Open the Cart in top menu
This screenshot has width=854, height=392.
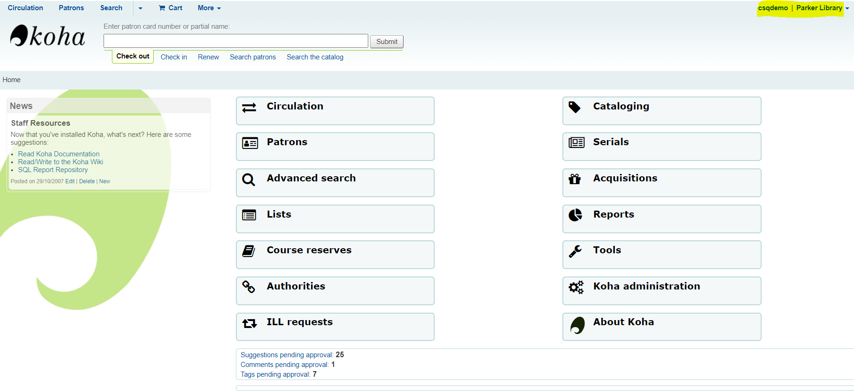point(170,8)
